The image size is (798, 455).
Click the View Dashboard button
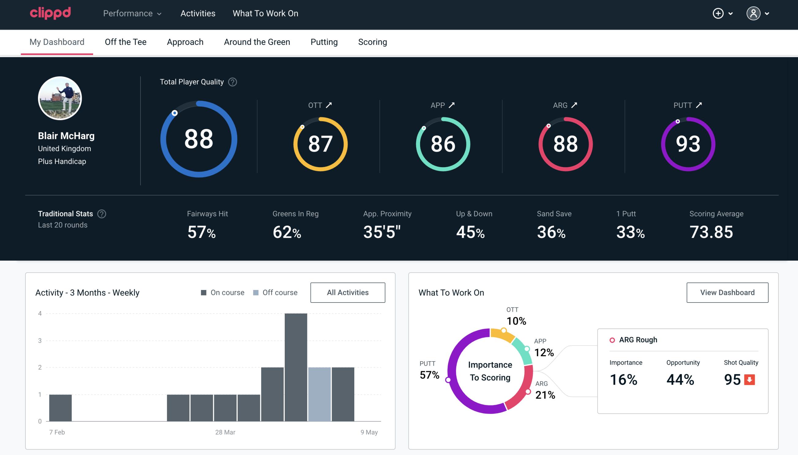pos(727,292)
